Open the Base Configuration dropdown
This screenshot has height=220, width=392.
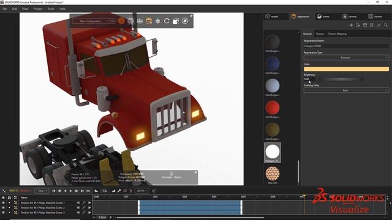91,21
